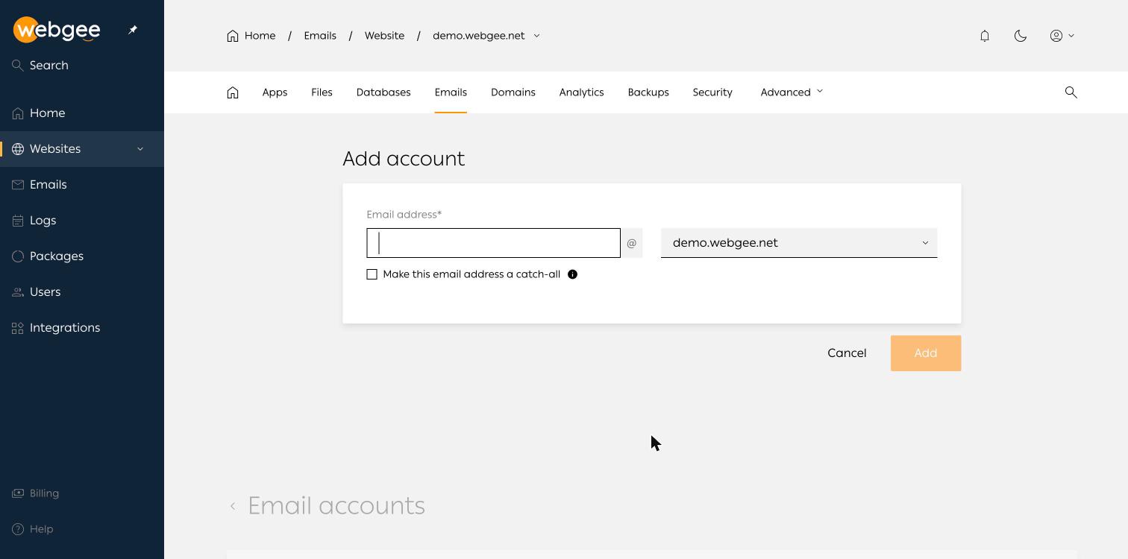Switch to Analytics tab
Screen dimensions: 1128x559
coord(581,92)
